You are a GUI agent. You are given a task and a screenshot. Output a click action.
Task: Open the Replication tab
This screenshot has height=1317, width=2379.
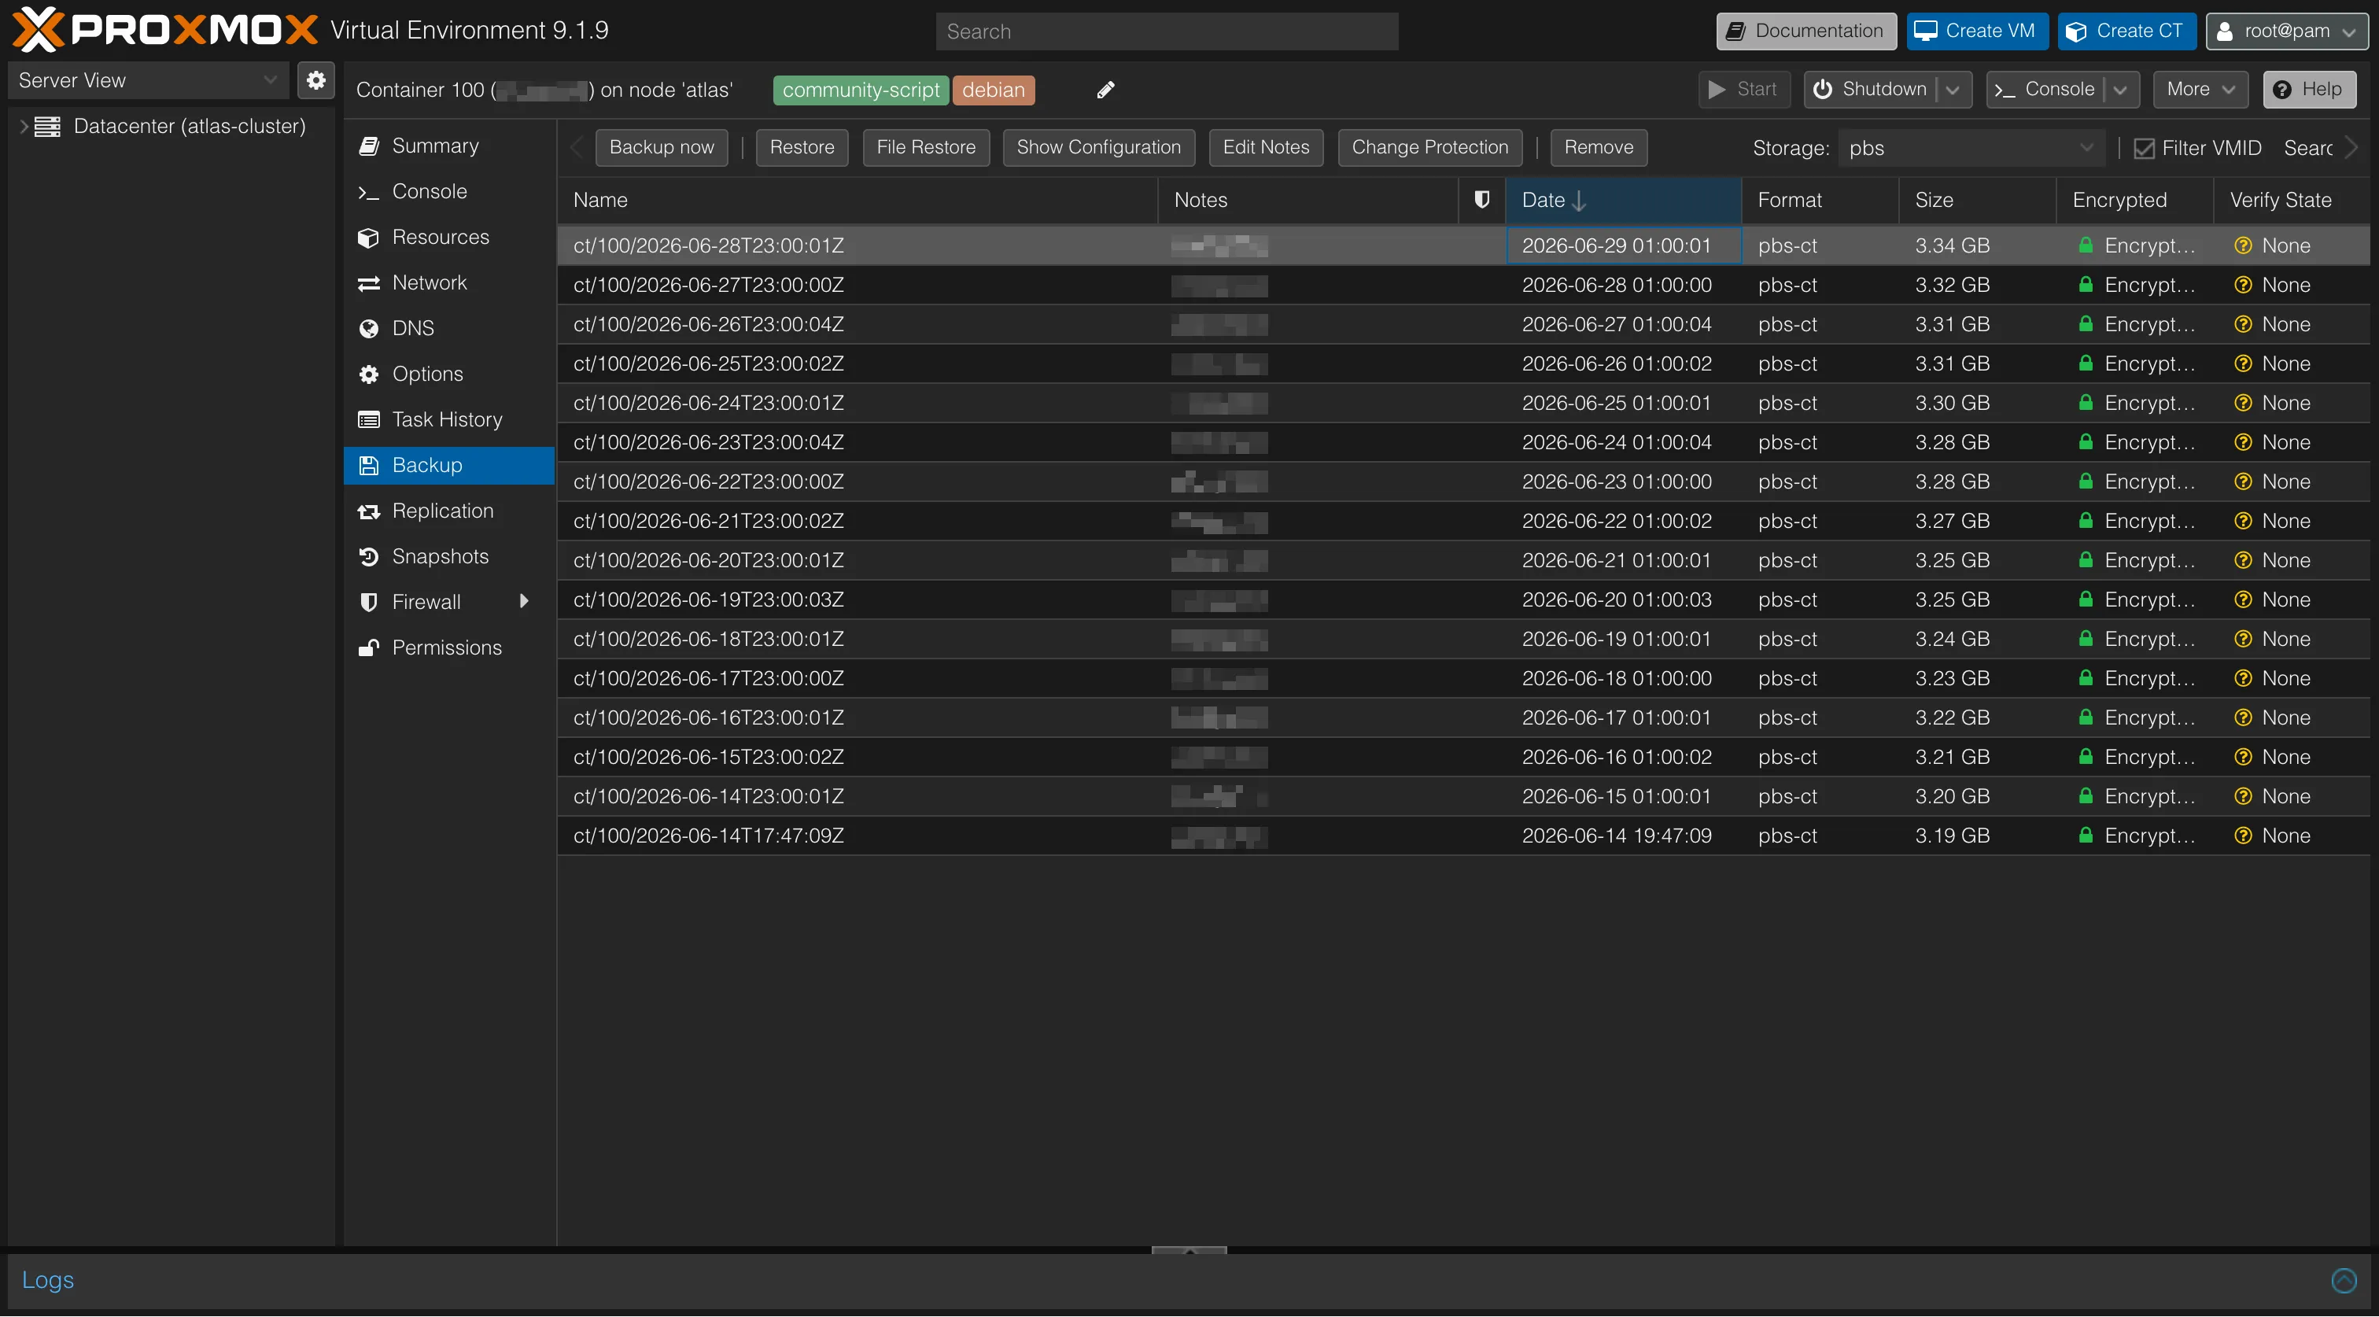[x=449, y=511]
